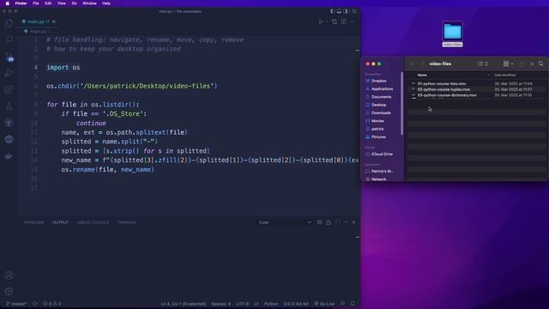The image size is (549, 309).
Task: Open iCloud Drive in the Finder sidebar
Action: (382, 154)
